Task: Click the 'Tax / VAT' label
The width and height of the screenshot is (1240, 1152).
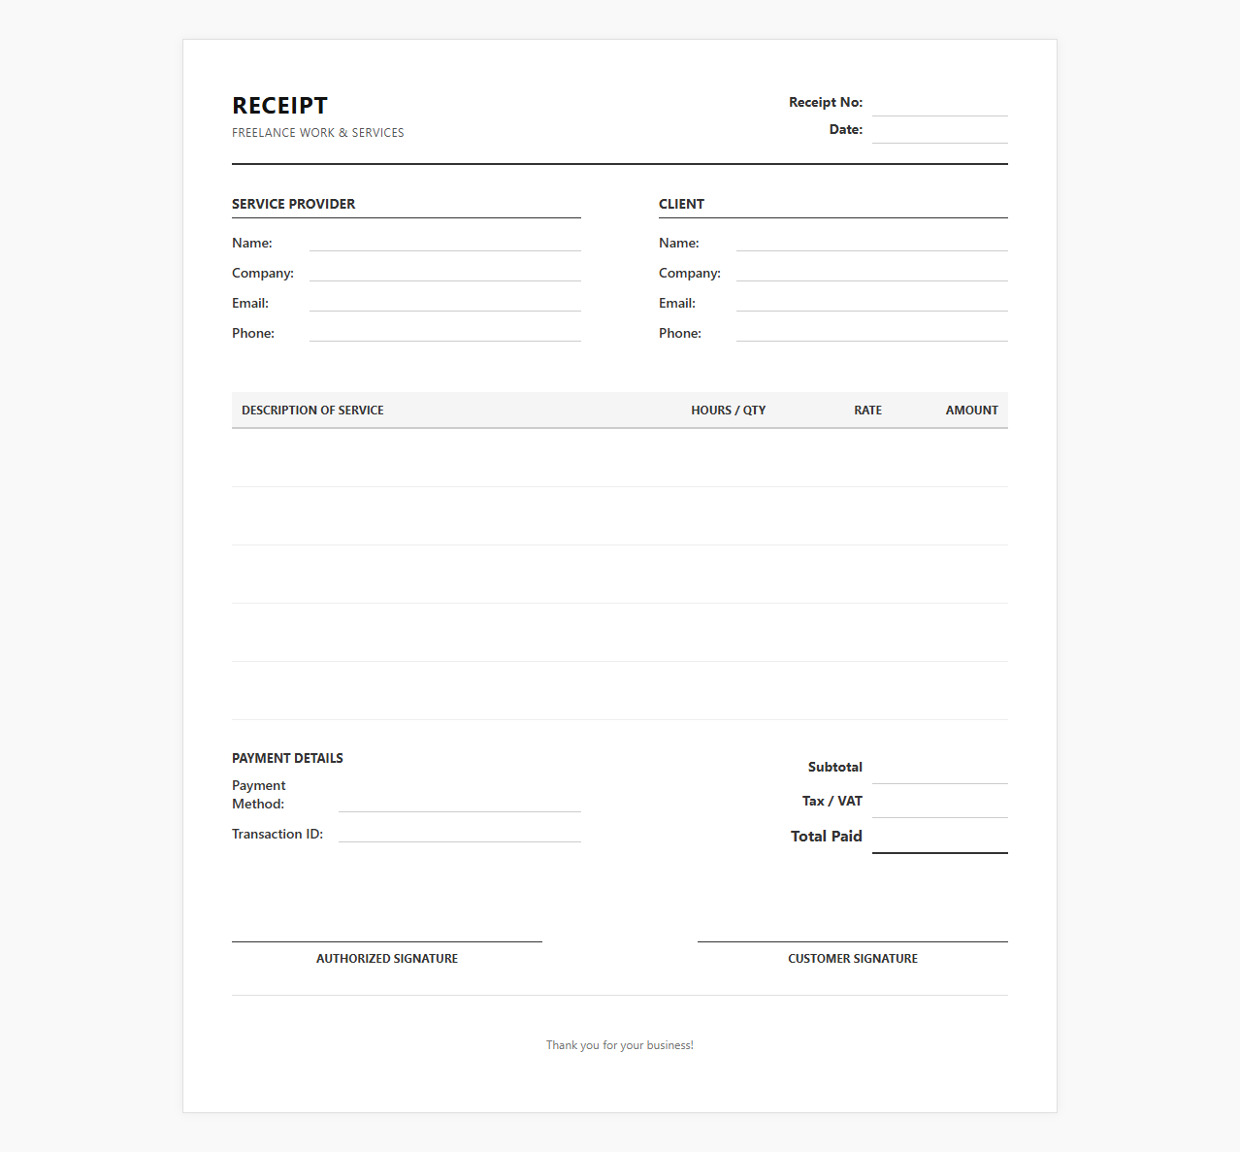Action: tap(832, 801)
